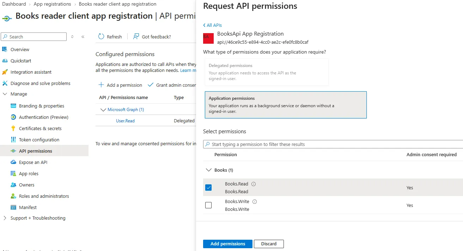Click the Overview icon in sidebar

tap(5, 49)
